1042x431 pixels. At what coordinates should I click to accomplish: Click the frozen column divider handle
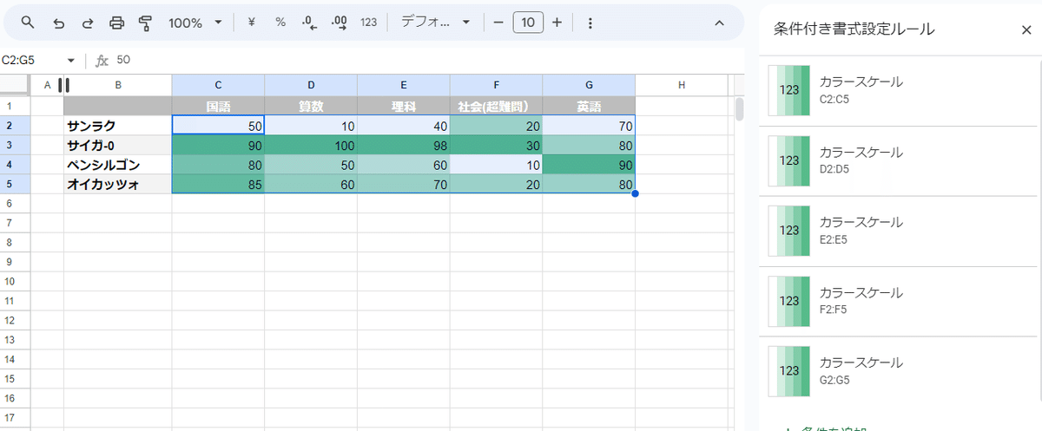[63, 85]
